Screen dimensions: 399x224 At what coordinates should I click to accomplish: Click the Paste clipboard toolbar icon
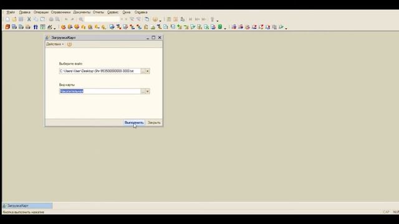point(42,19)
